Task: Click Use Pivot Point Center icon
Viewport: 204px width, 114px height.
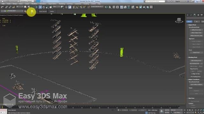Action: pyautogui.click(x=62, y=7)
